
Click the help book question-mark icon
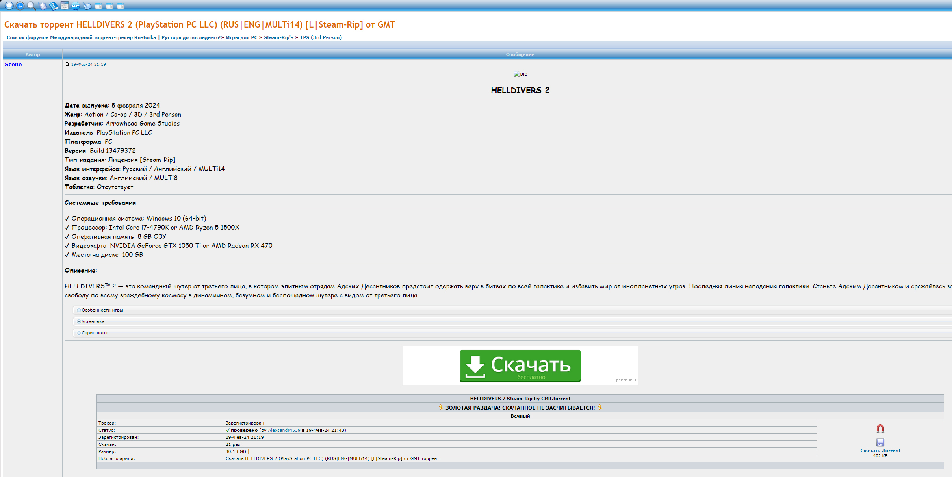pos(54,6)
